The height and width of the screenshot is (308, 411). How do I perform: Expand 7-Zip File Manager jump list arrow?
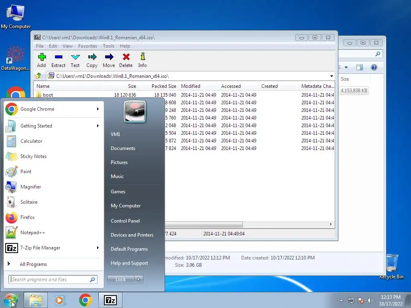pyautogui.click(x=98, y=248)
